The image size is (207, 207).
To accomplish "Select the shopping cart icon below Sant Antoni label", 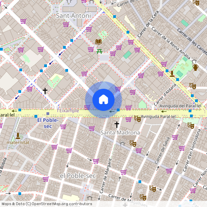I will (66, 24).
